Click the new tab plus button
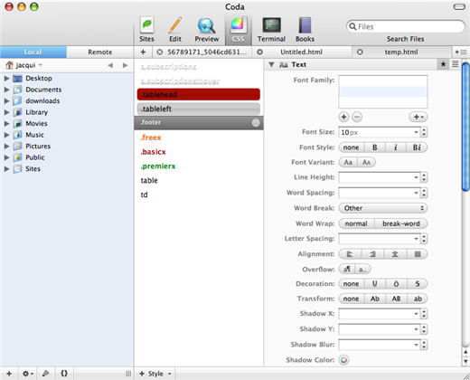This screenshot has width=470, height=380. 143,52
